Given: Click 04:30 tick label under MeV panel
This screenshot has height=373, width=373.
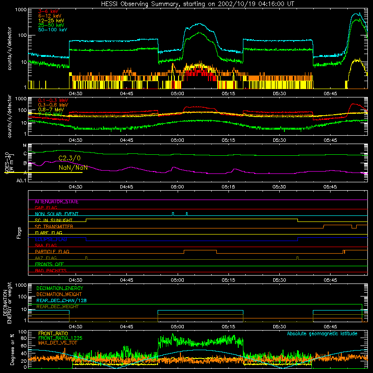Looking at the screenshot, I should tap(76, 140).
